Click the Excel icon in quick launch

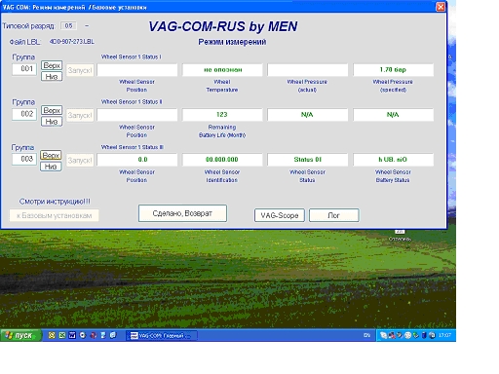point(62,335)
